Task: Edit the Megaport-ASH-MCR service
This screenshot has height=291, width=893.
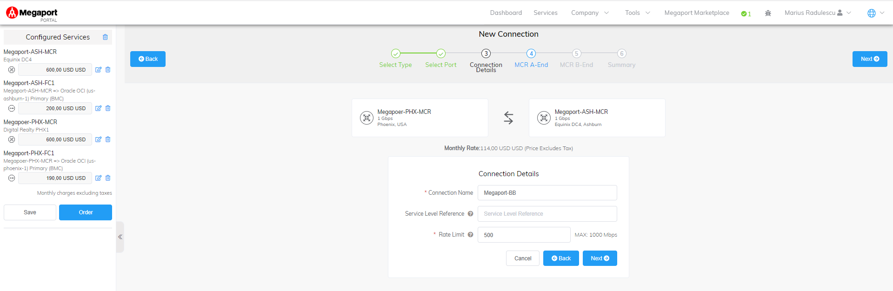Action: pos(98,70)
